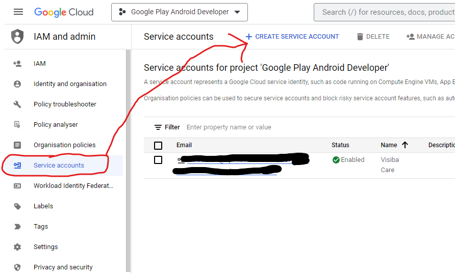Click the Policy analyser document icon
Image resolution: width=455 pixels, height=274 pixels.
point(17,125)
